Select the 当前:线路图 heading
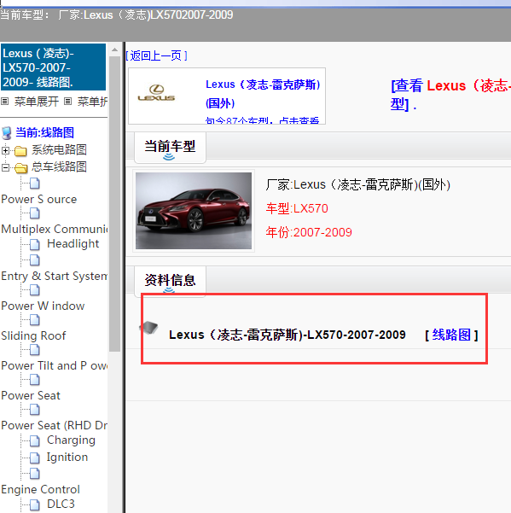The width and height of the screenshot is (511, 513). [x=45, y=132]
